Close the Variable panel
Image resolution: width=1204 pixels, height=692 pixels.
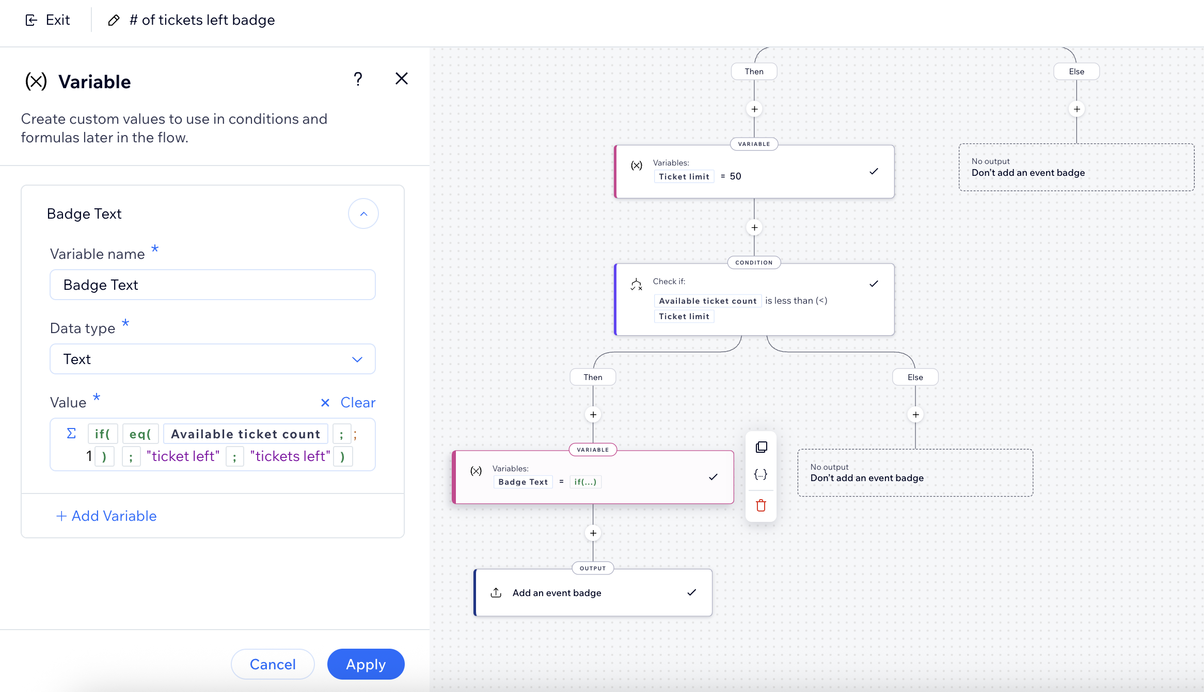[x=401, y=79]
